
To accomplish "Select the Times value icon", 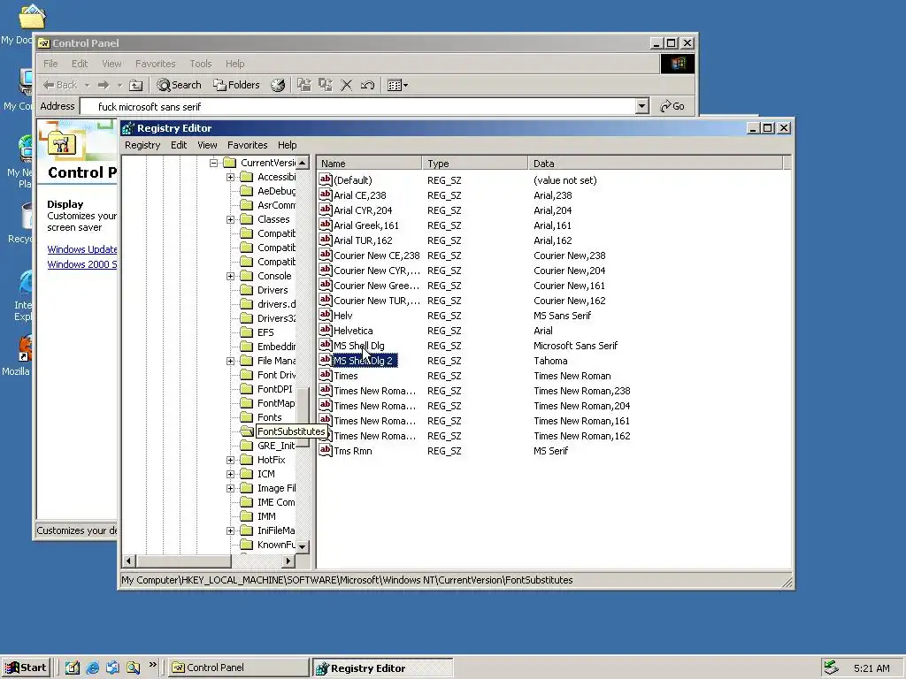I will point(326,375).
